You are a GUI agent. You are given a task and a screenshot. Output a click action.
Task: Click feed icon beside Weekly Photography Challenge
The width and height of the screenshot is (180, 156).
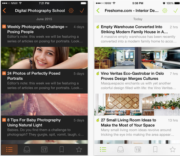(4, 27)
